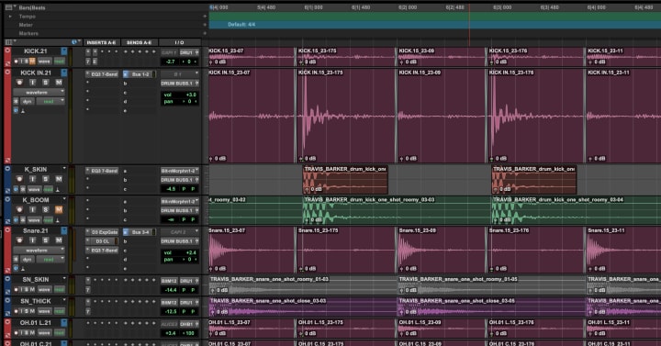This screenshot has width=661, height=346.
Task: Open the EQ3 7-Band insert on KICK IN.21
Action: [x=102, y=74]
